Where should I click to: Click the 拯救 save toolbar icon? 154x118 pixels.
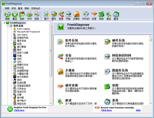pyautogui.click(x=22, y=16)
